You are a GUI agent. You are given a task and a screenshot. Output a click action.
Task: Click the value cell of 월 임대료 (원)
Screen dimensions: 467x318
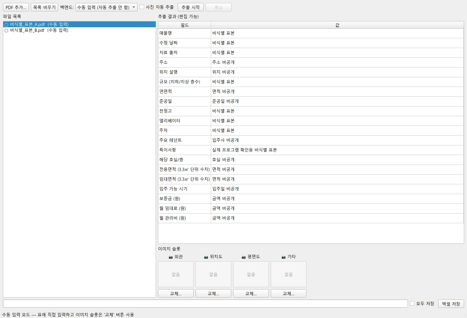(337, 208)
